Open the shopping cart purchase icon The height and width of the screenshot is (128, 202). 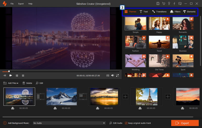[x=163, y=4]
